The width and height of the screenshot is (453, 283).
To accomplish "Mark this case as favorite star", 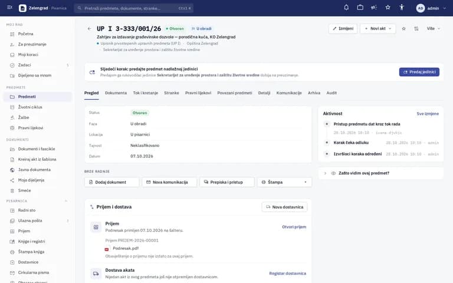I will click(x=403, y=28).
